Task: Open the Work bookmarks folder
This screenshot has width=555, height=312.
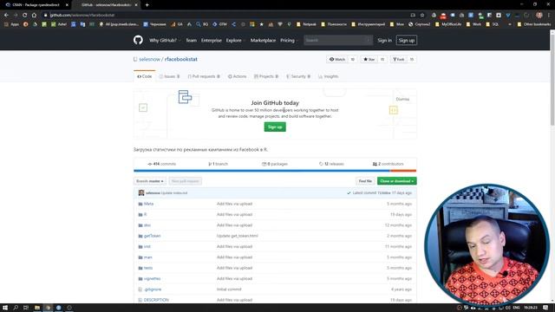Action: [473, 24]
